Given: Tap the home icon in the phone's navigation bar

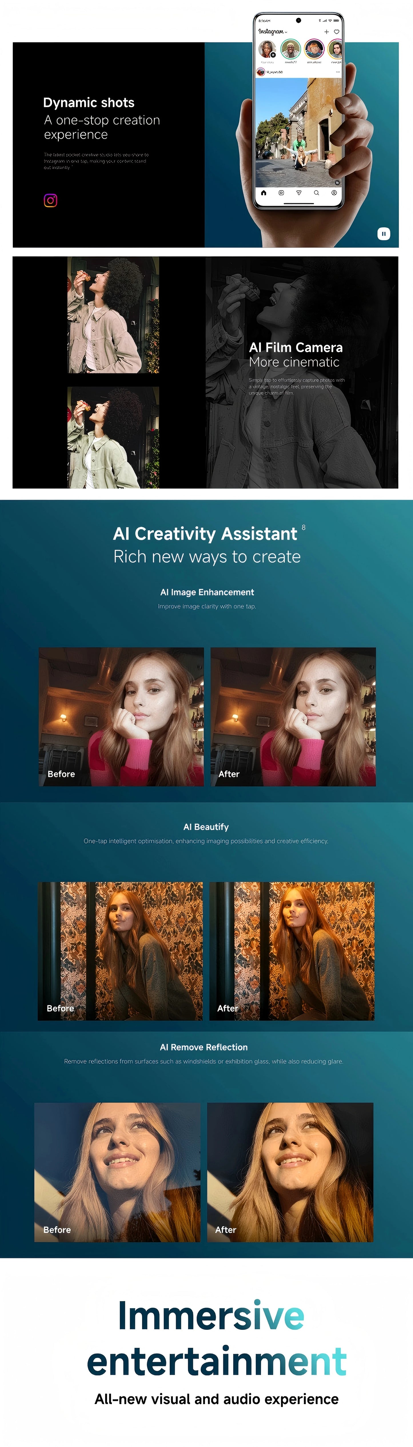Looking at the screenshot, I should (264, 193).
